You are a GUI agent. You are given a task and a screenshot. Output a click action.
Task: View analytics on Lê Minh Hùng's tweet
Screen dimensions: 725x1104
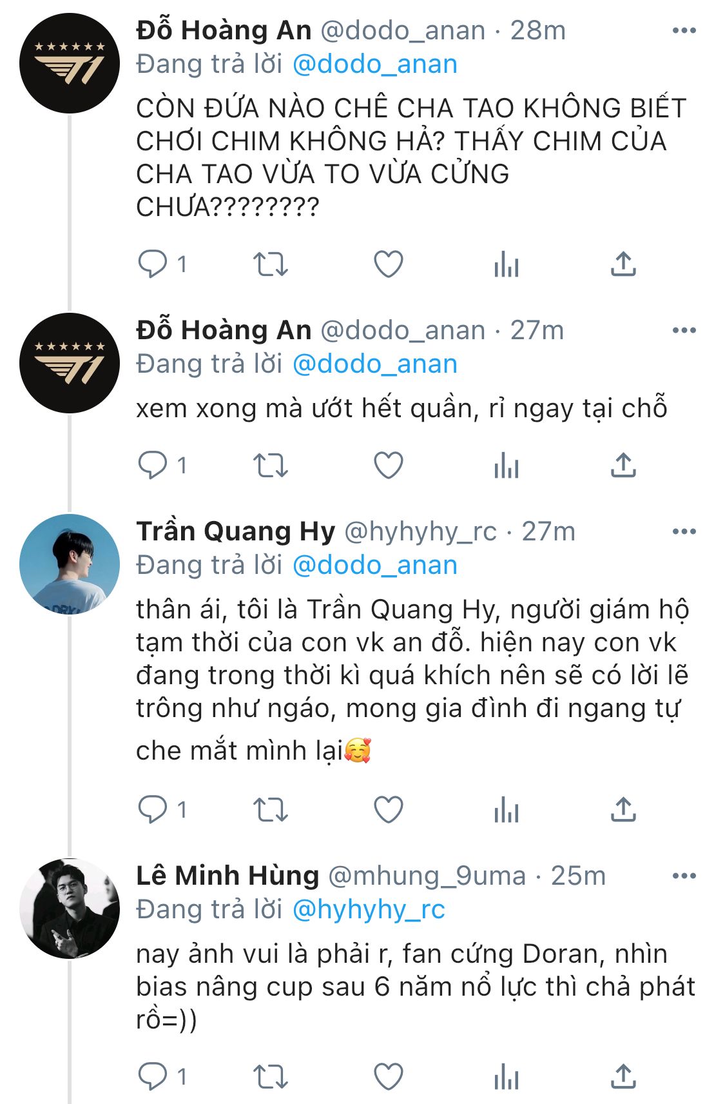507,1076
